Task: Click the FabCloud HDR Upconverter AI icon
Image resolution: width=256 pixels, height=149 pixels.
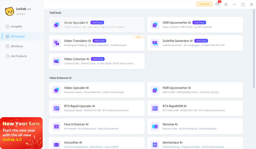Action: pos(155,25)
